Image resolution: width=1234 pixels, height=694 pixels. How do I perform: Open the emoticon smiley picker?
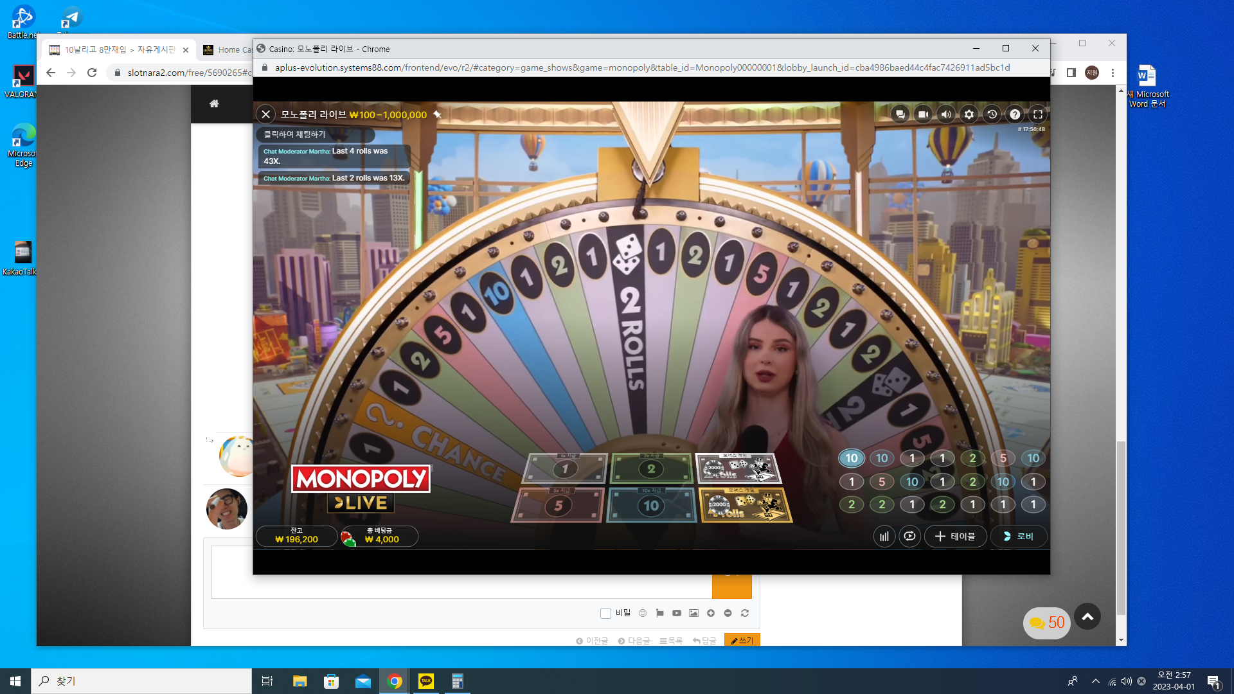[x=643, y=613]
